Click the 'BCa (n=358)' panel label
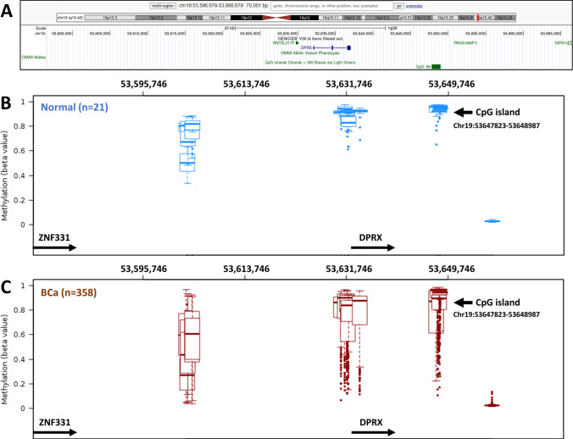This screenshot has height=439, width=573. point(69,292)
